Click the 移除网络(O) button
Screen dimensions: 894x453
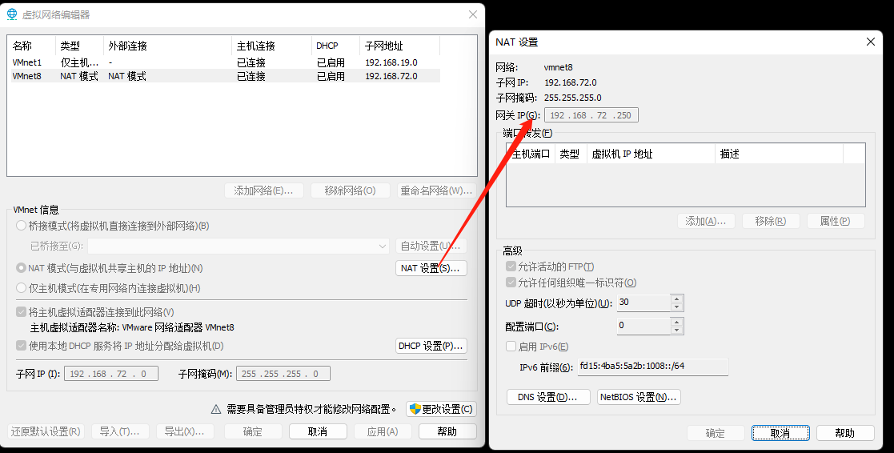pos(350,191)
